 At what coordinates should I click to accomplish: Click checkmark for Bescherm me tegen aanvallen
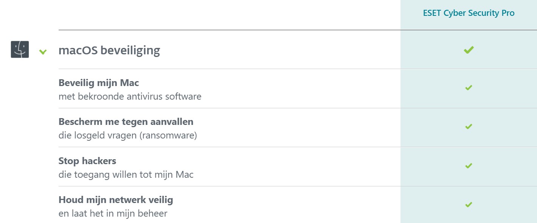click(469, 126)
